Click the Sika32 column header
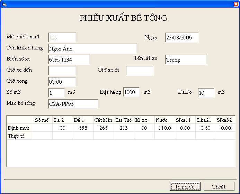Image resolution: width=240 pixels, height=194 pixels. click(x=225, y=120)
